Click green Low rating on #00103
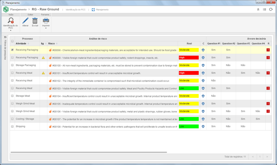Screen dimensions: 277x165 coord(189,88)
